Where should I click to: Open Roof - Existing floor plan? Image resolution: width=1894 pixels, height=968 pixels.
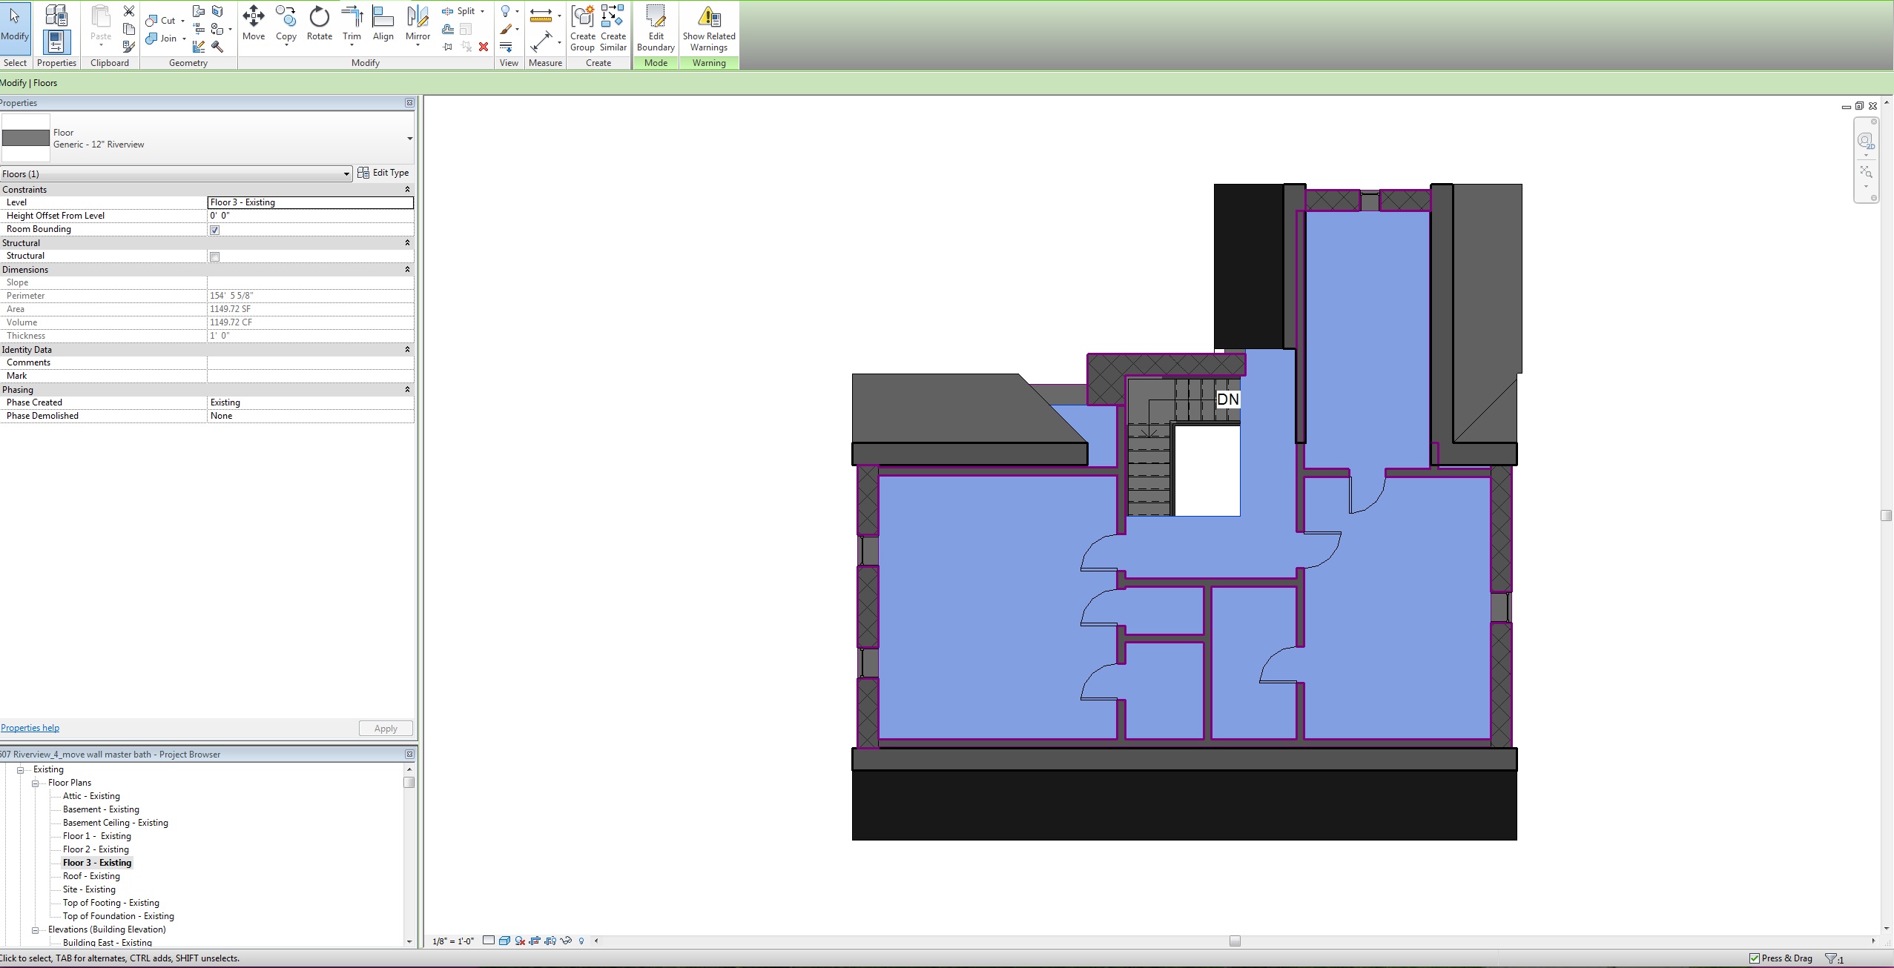[90, 876]
